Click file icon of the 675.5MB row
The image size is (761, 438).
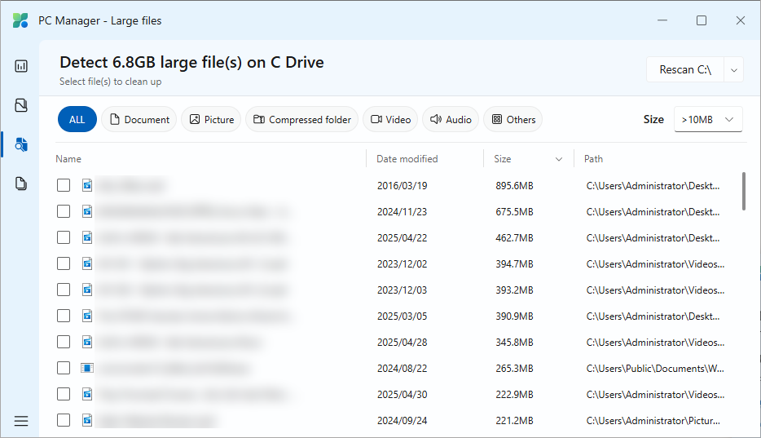coord(87,212)
